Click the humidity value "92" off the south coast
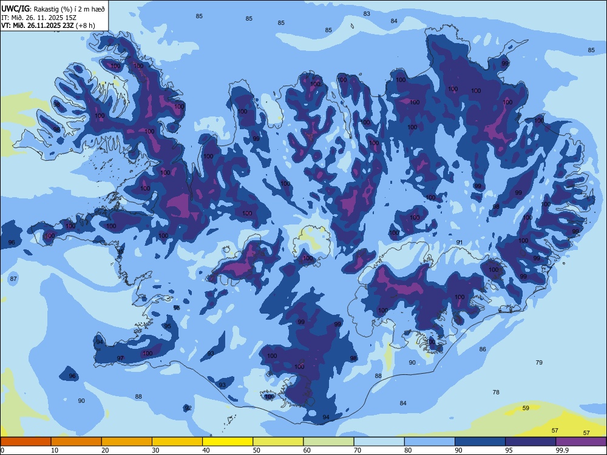Image resolution: width=607 pixels, height=455 pixels. 188,408
